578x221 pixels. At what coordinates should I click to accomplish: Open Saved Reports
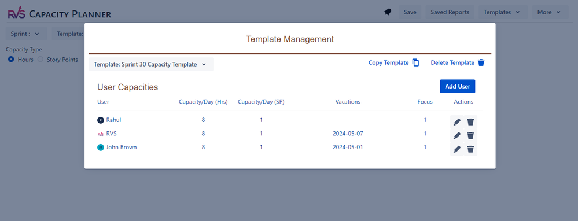pos(450,12)
